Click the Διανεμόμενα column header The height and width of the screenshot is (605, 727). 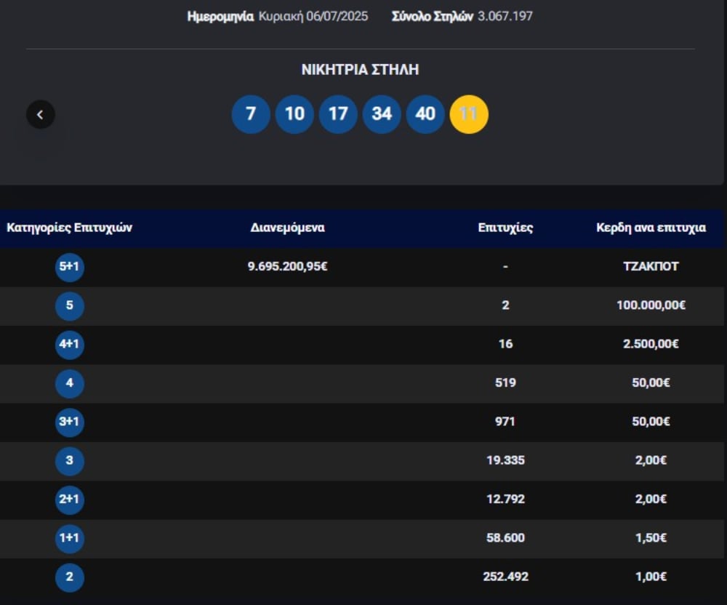coord(287,228)
